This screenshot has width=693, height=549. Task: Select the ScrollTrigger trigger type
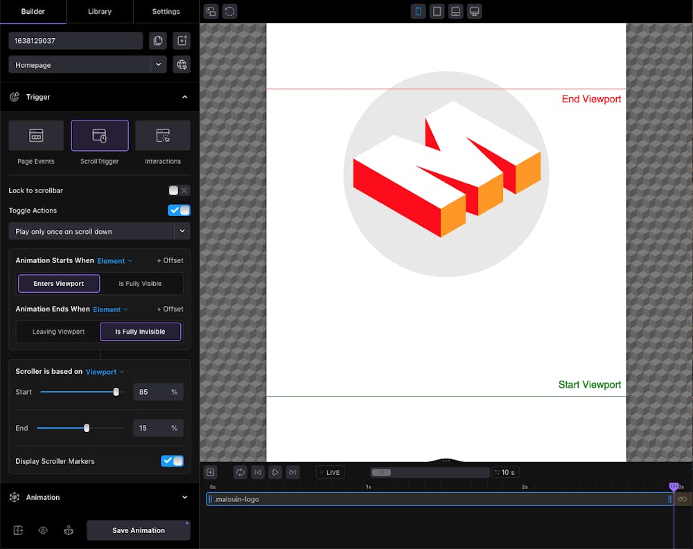click(x=99, y=136)
